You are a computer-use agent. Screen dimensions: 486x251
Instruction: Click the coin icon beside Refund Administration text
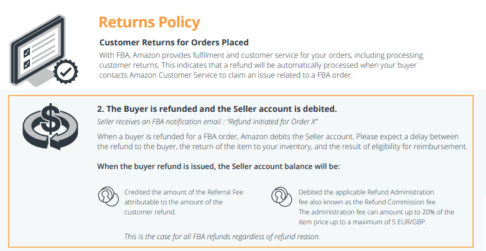(x=281, y=196)
